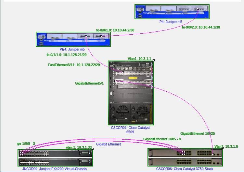The image size is (244, 172).
Task: Click the fe-0/0/1.0: 10.10.44.2/30 interface label
Action: pyautogui.click(x=115, y=30)
